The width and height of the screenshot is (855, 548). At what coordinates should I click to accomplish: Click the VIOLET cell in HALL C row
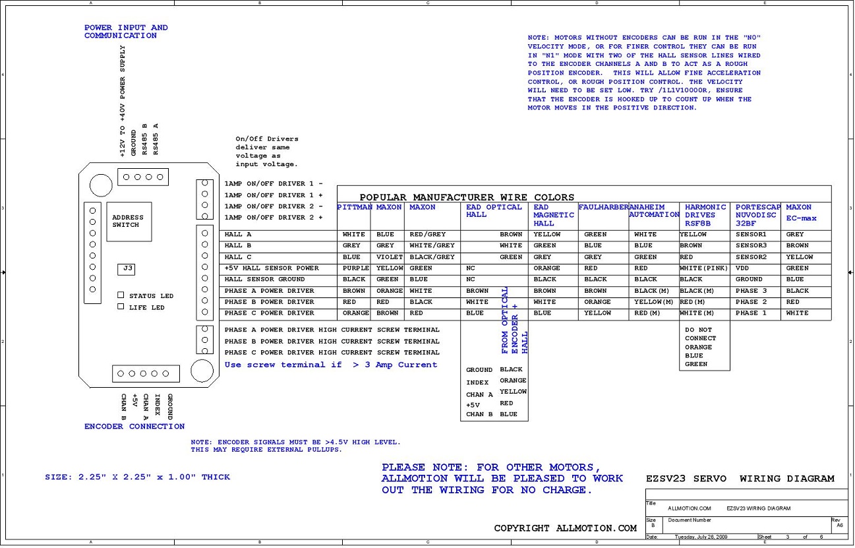pyautogui.click(x=388, y=257)
